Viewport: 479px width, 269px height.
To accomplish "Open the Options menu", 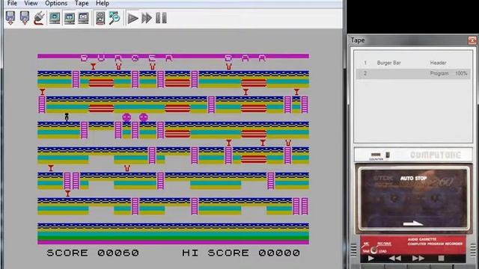I will tap(56, 3).
